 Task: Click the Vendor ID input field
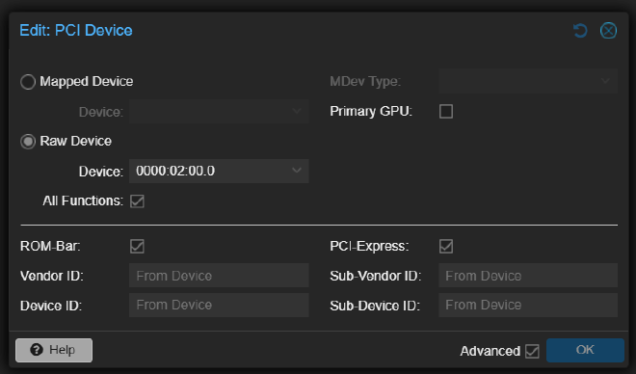coord(219,276)
